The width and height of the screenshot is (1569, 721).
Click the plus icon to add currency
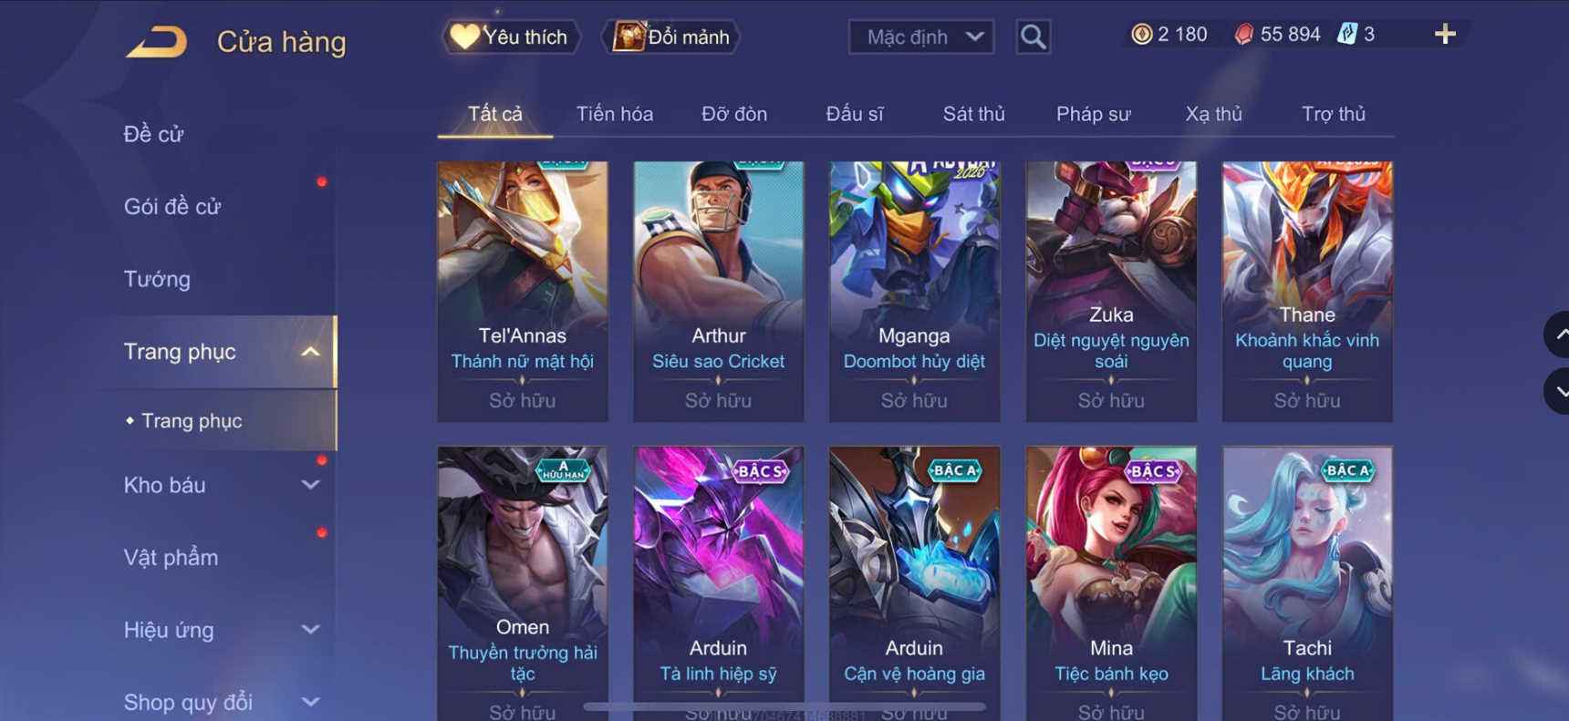click(1445, 35)
